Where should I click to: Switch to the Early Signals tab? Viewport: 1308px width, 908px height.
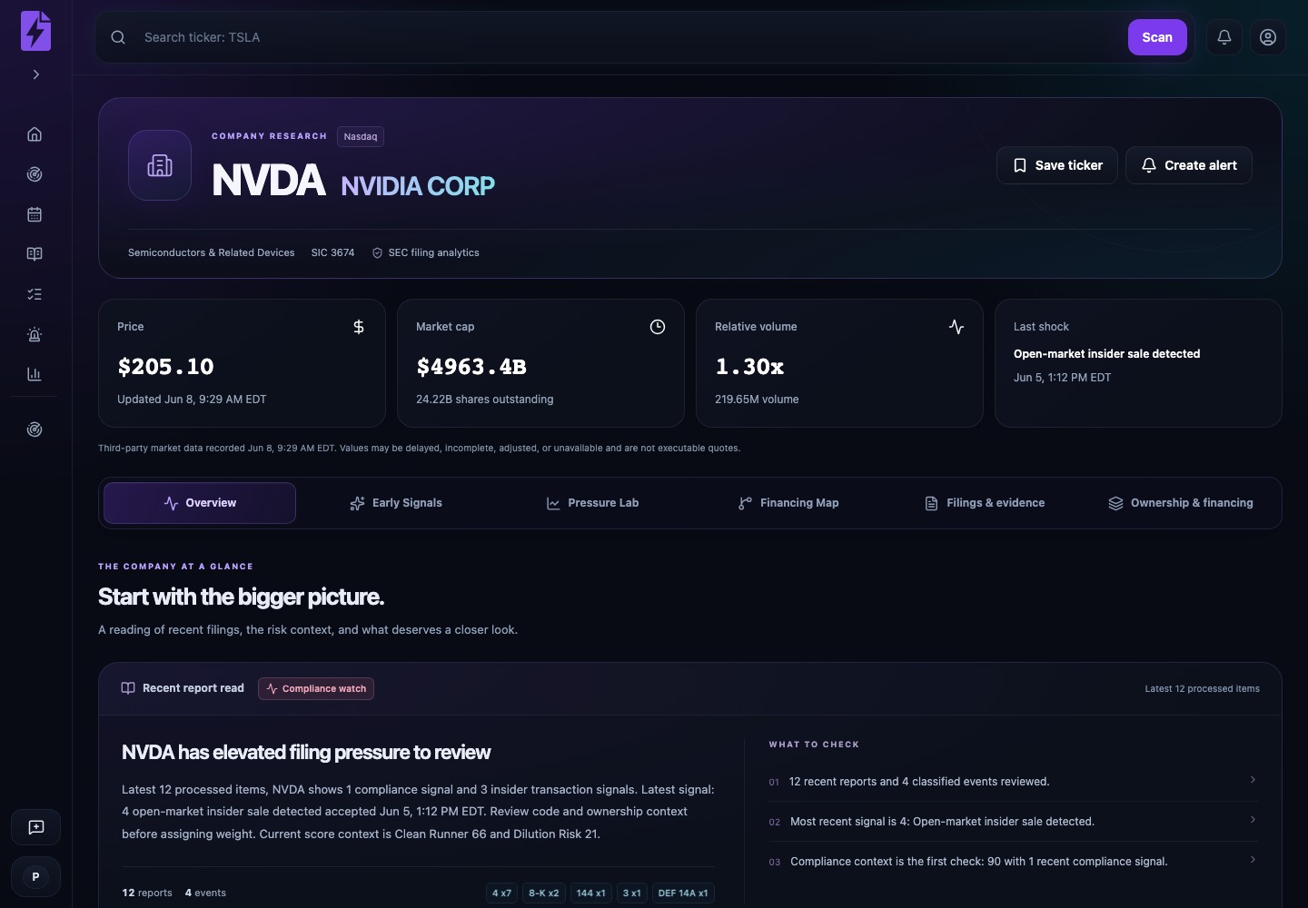[x=396, y=503]
